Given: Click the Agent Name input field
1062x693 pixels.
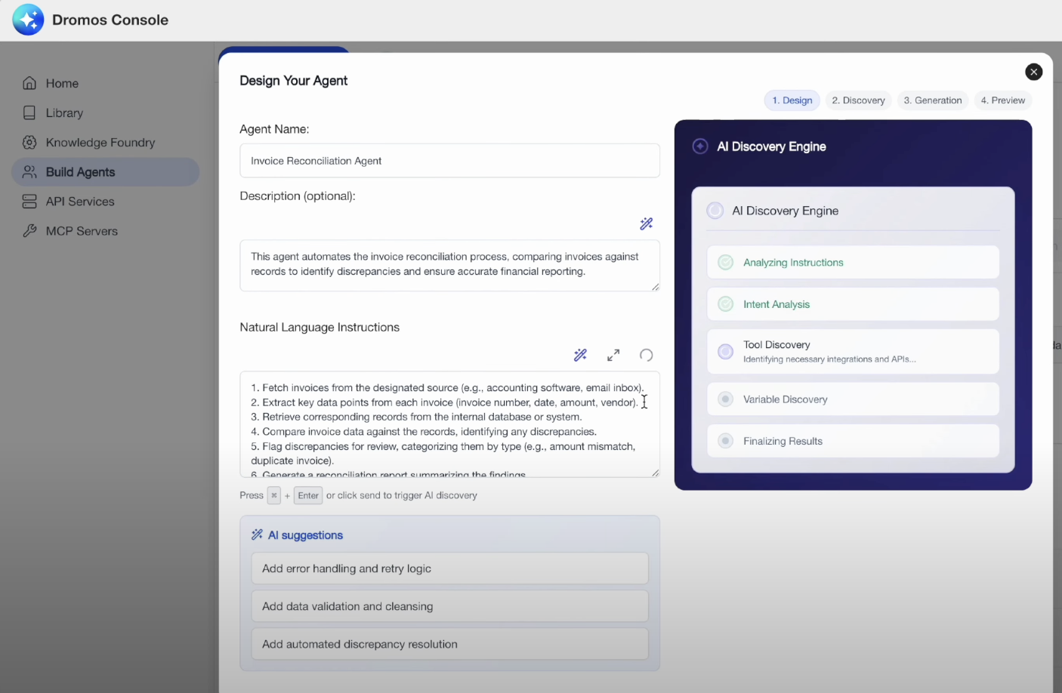Looking at the screenshot, I should (x=449, y=161).
